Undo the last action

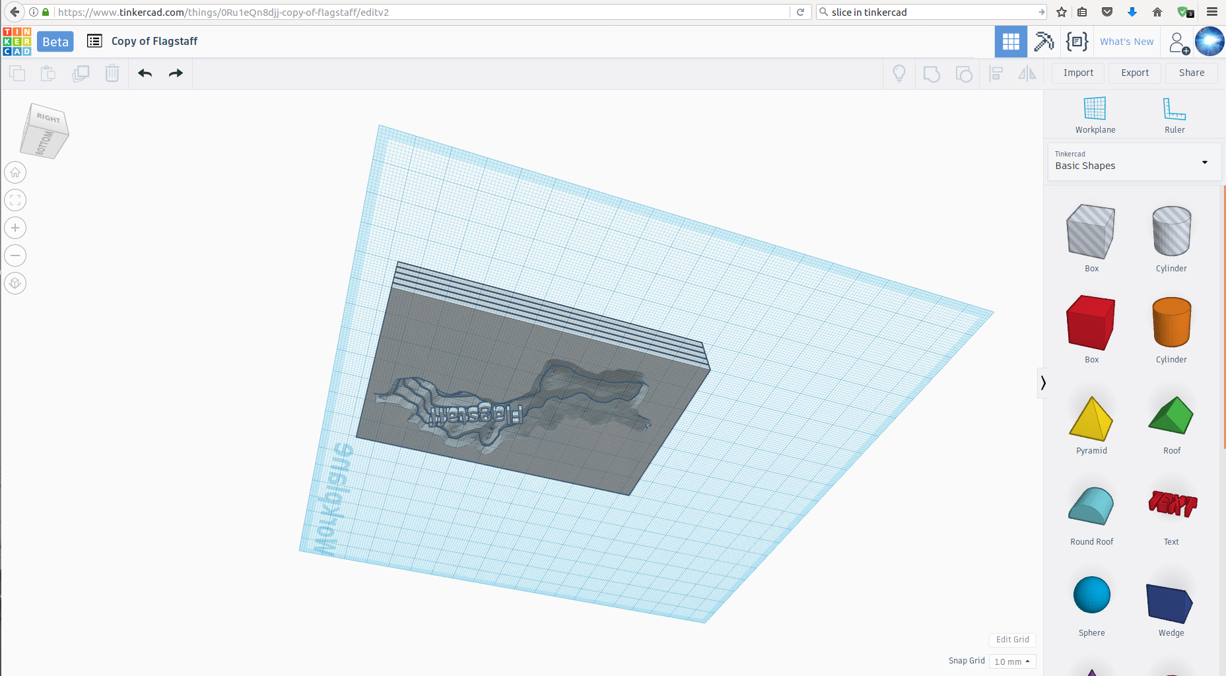click(145, 73)
